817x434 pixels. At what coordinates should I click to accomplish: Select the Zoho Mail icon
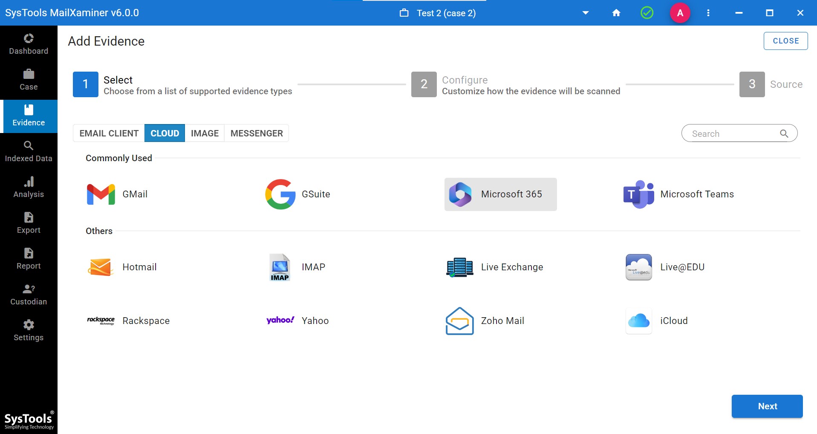[x=459, y=321]
